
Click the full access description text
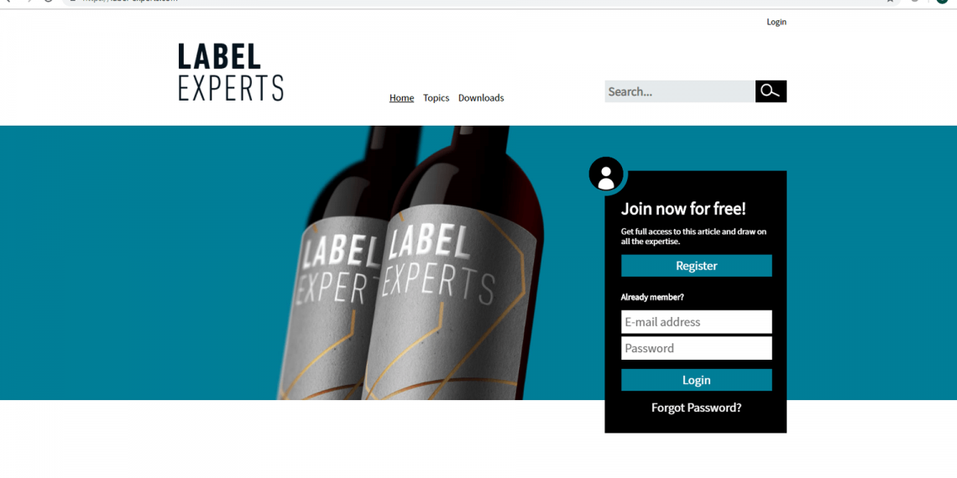693,236
